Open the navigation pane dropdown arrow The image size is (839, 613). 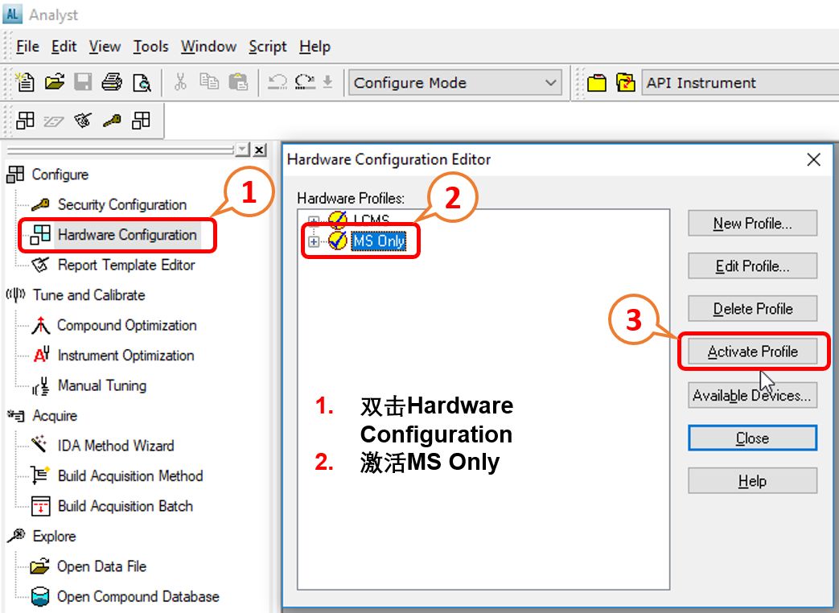[243, 150]
